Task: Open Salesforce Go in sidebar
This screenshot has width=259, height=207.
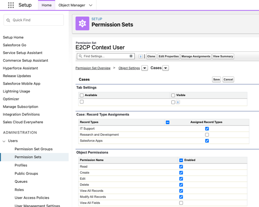Action: click(x=14, y=45)
